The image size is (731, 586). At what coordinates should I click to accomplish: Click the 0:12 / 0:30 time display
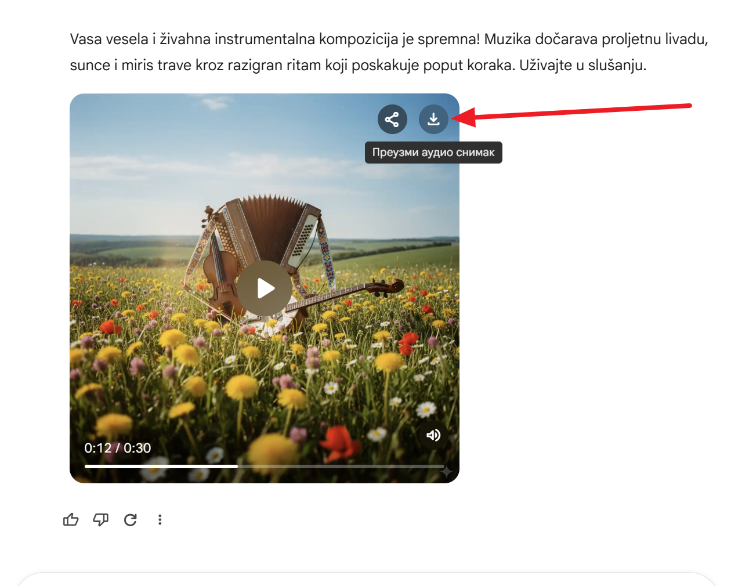pyautogui.click(x=118, y=448)
